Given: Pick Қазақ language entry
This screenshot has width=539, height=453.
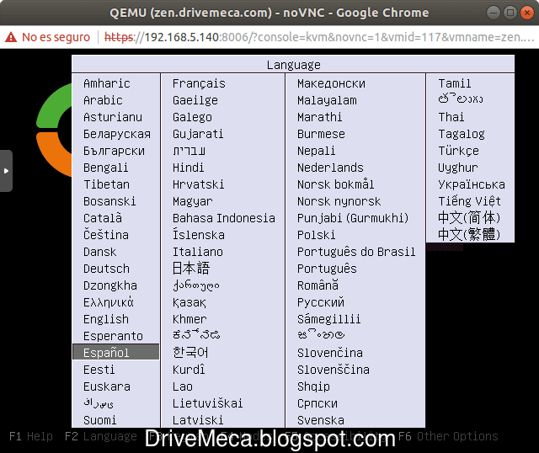Looking at the screenshot, I should point(189,302).
